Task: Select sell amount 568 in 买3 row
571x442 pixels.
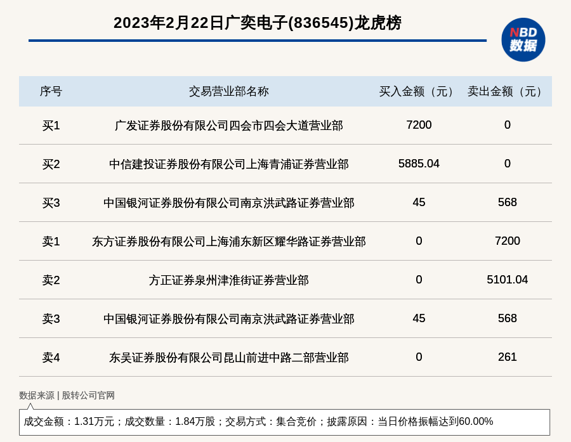Action: click(508, 202)
